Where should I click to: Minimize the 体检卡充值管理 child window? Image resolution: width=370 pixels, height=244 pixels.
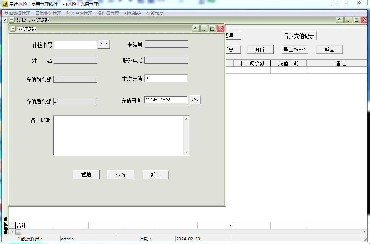348,20
